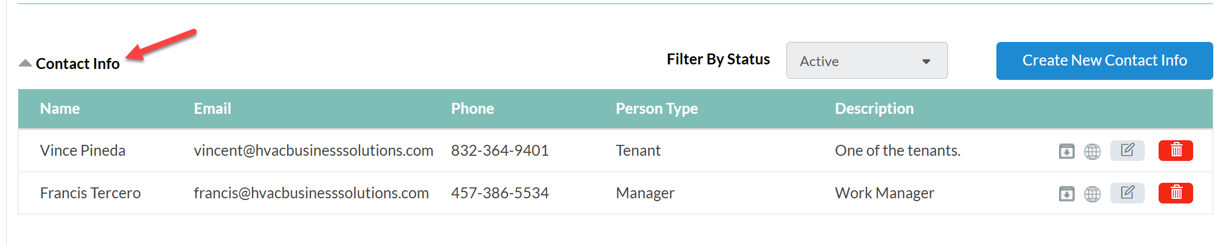Click the Name column header
Image resolution: width=1215 pixels, height=246 pixels.
coord(60,109)
